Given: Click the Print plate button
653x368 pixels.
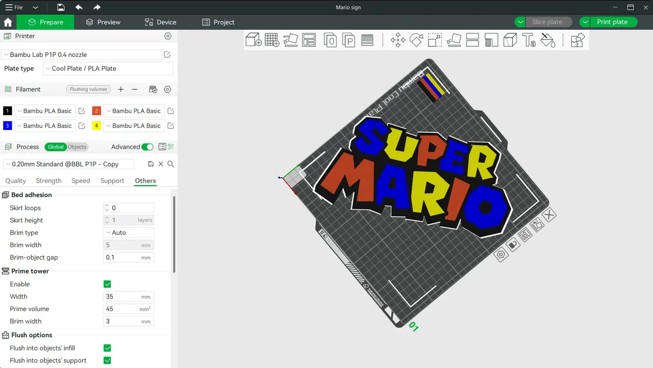Looking at the screenshot, I should point(612,22).
